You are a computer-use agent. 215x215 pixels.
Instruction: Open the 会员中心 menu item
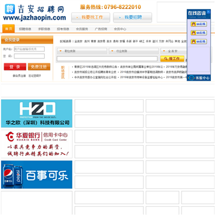[120, 29]
